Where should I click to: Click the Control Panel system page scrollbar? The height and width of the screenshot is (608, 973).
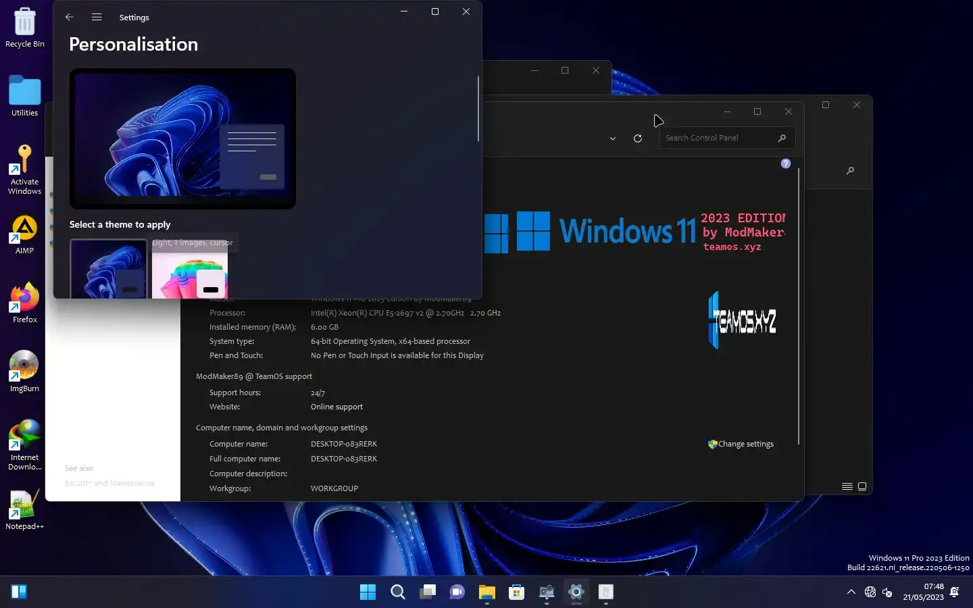coord(799,305)
